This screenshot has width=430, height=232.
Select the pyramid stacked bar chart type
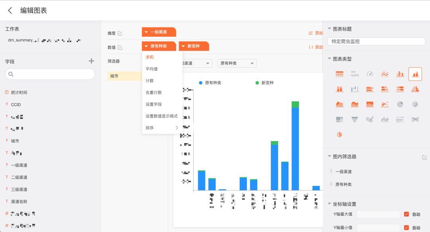click(415, 89)
